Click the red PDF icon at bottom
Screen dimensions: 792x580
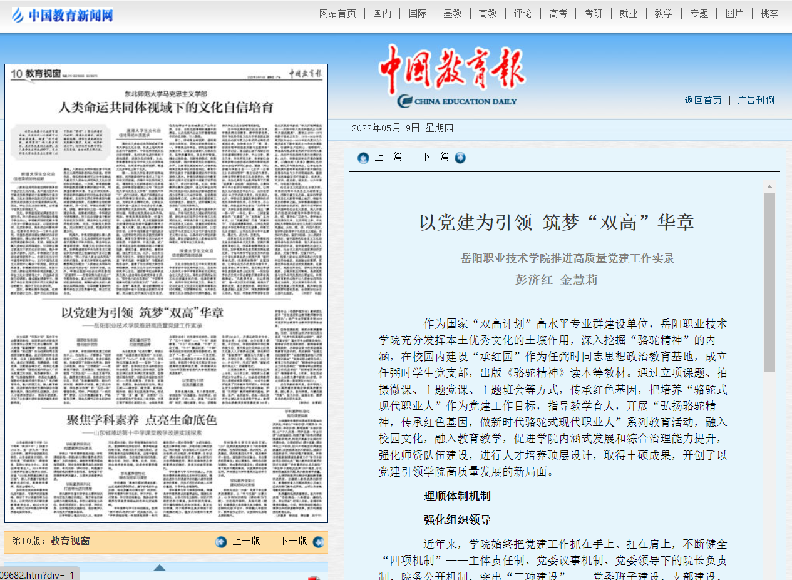pos(313,577)
